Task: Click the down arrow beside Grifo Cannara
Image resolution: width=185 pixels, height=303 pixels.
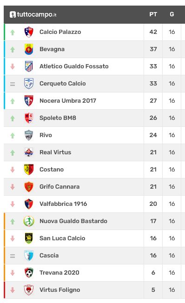Action: click(13, 187)
